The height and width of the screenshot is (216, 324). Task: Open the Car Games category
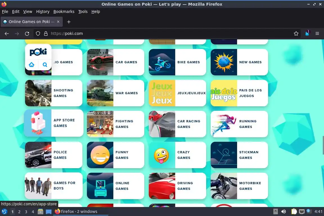(116, 62)
